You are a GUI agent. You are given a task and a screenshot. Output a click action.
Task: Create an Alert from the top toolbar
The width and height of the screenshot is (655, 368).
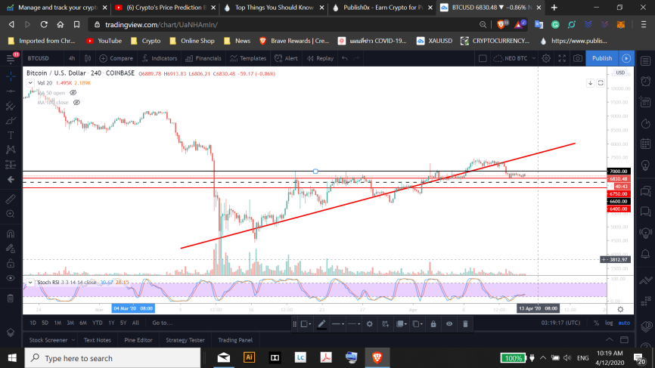coord(286,58)
